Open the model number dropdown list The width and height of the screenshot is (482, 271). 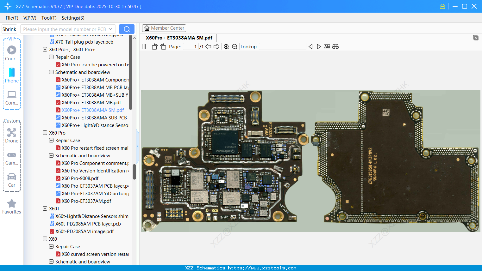coord(110,29)
